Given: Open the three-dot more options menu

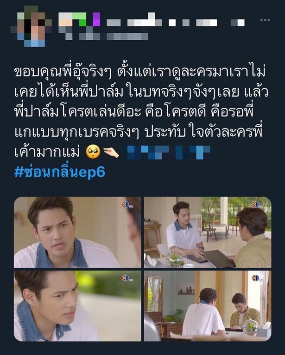Looking at the screenshot, I should coord(265,20).
